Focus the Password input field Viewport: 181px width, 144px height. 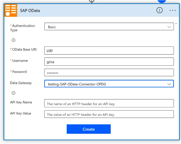coord(109,73)
